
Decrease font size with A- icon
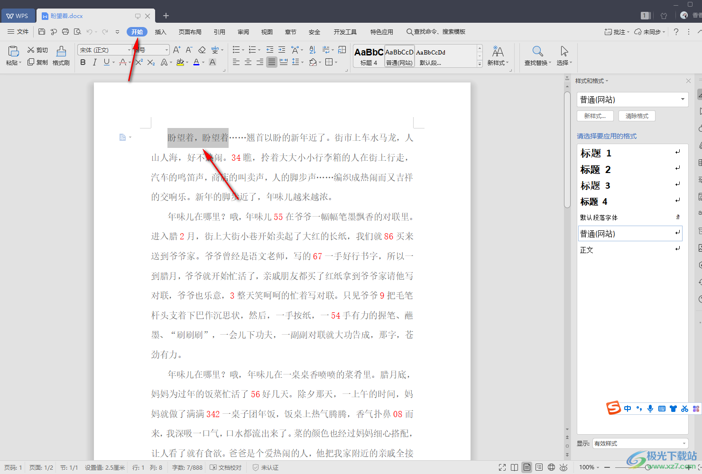click(x=189, y=50)
